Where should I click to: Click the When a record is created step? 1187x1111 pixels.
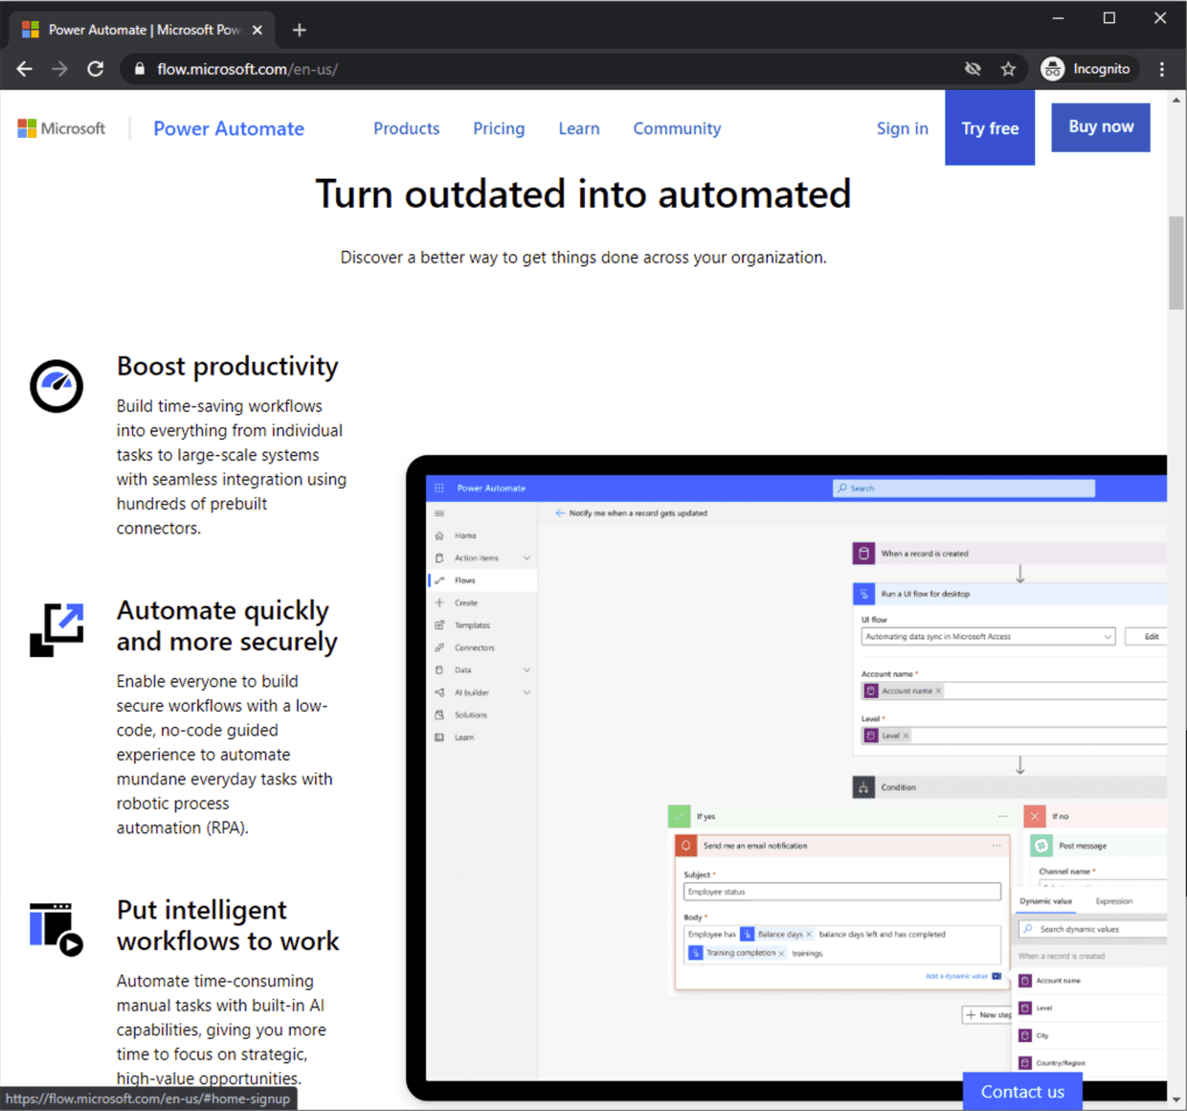pyautogui.click(x=1009, y=554)
